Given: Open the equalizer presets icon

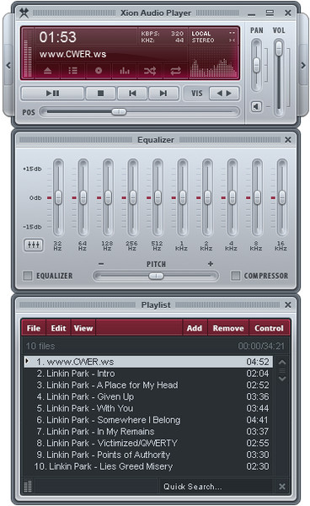Looking at the screenshot, I should pyautogui.click(x=34, y=245).
